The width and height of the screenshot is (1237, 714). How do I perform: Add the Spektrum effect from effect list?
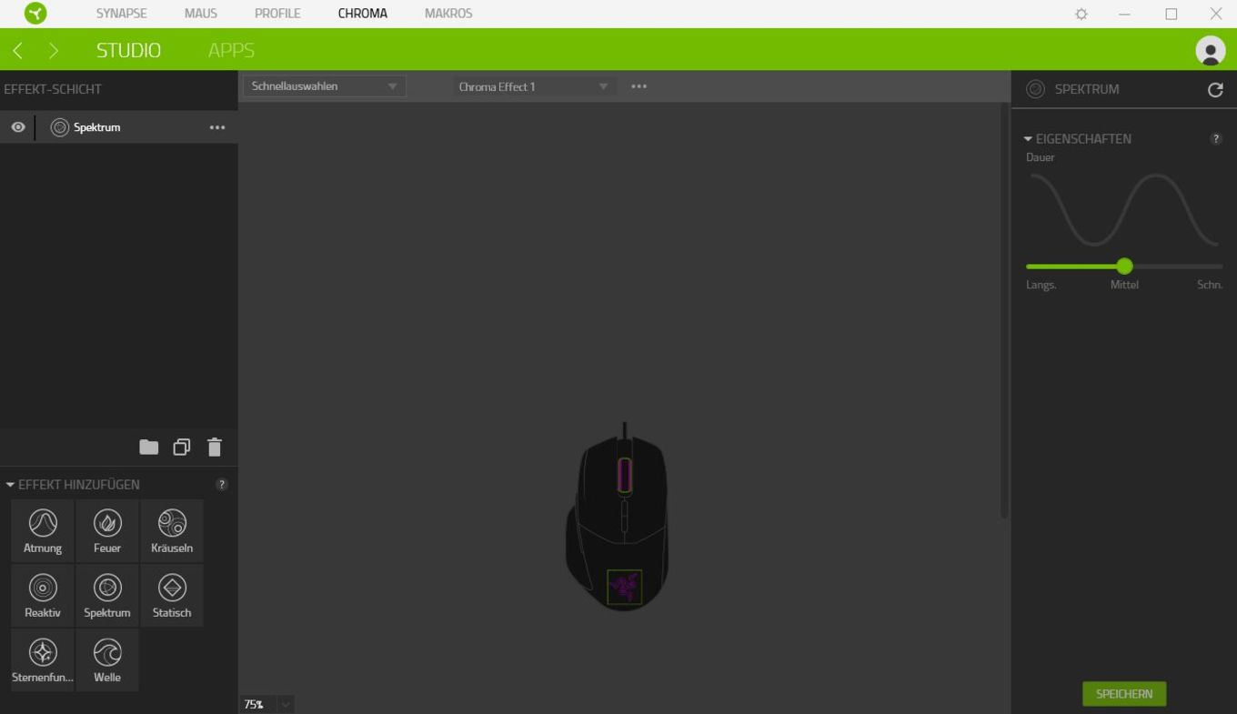(107, 595)
